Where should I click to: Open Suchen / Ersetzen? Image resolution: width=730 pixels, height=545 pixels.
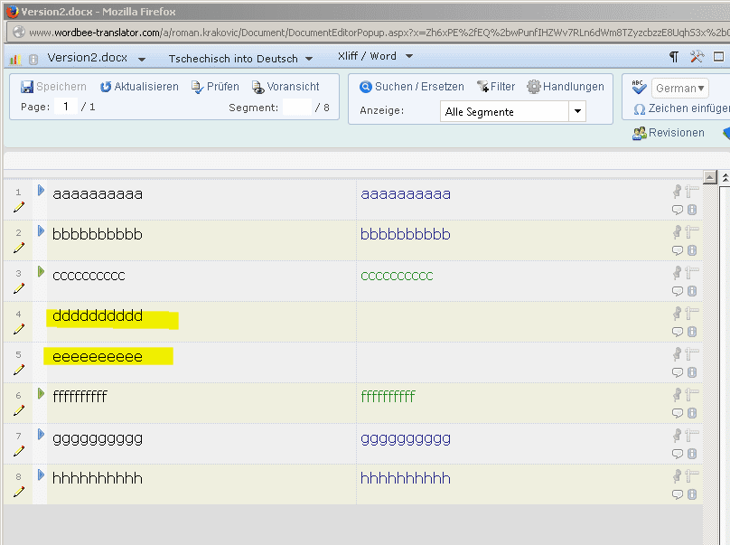pyautogui.click(x=412, y=87)
